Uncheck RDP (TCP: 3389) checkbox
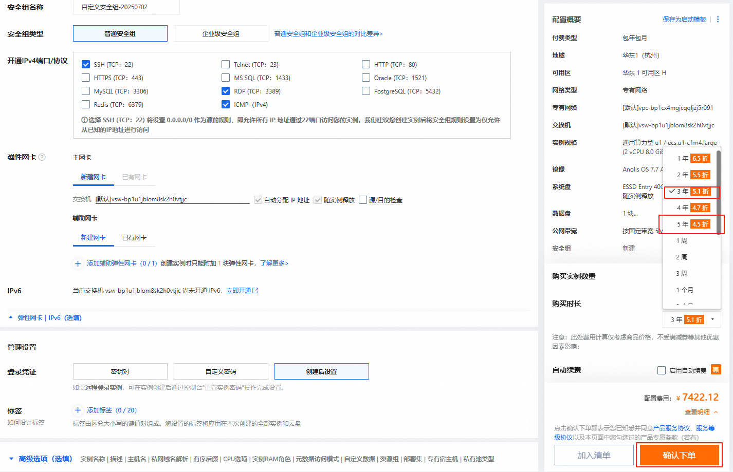Screen dimensions: 733x472 (226, 91)
